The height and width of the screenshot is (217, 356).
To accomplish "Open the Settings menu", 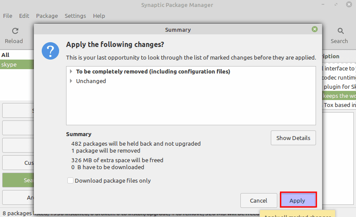I will (75, 16).
